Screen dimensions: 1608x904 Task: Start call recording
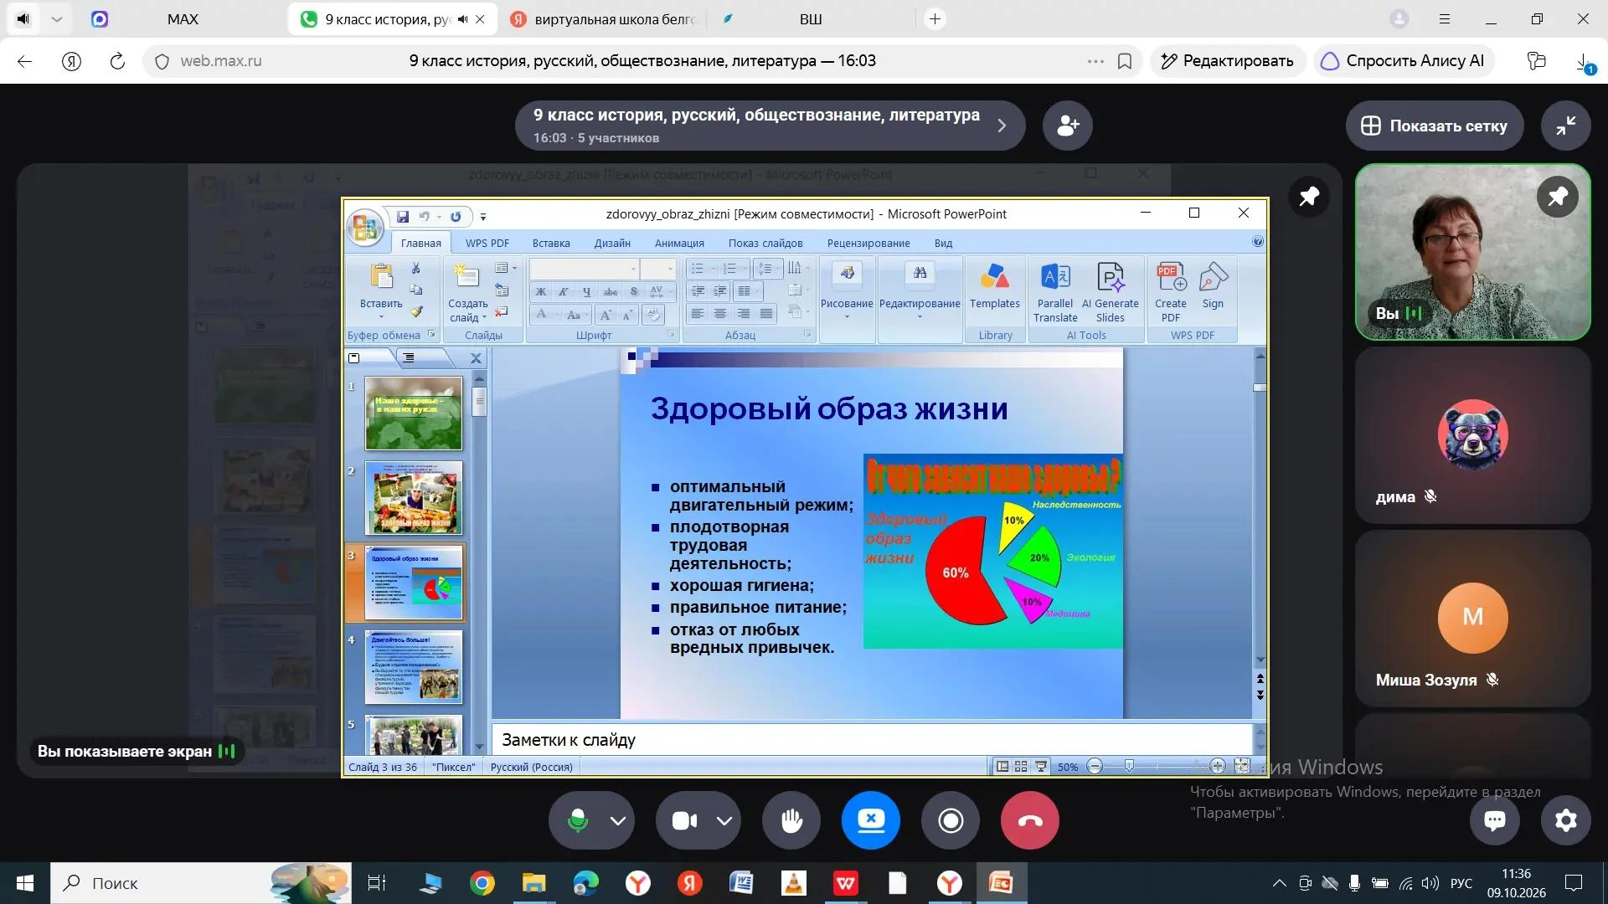(951, 820)
